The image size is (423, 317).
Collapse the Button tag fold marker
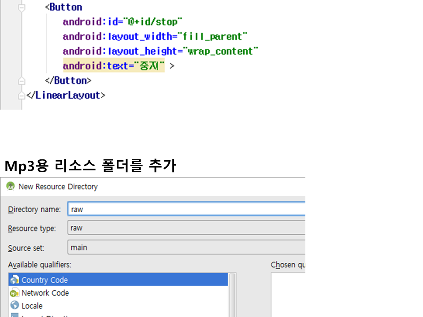coord(21,7)
